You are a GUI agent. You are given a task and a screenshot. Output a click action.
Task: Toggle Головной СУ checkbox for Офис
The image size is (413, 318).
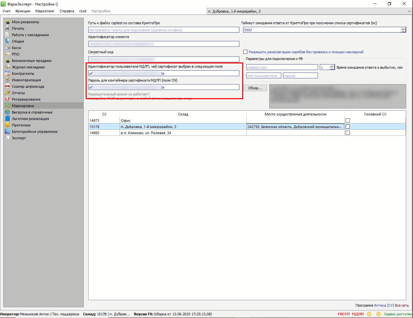[348, 120]
